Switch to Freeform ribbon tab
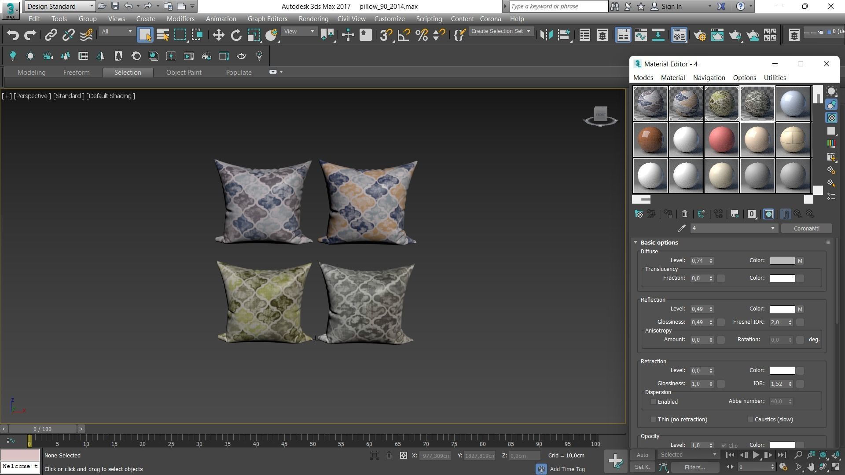 click(76, 73)
